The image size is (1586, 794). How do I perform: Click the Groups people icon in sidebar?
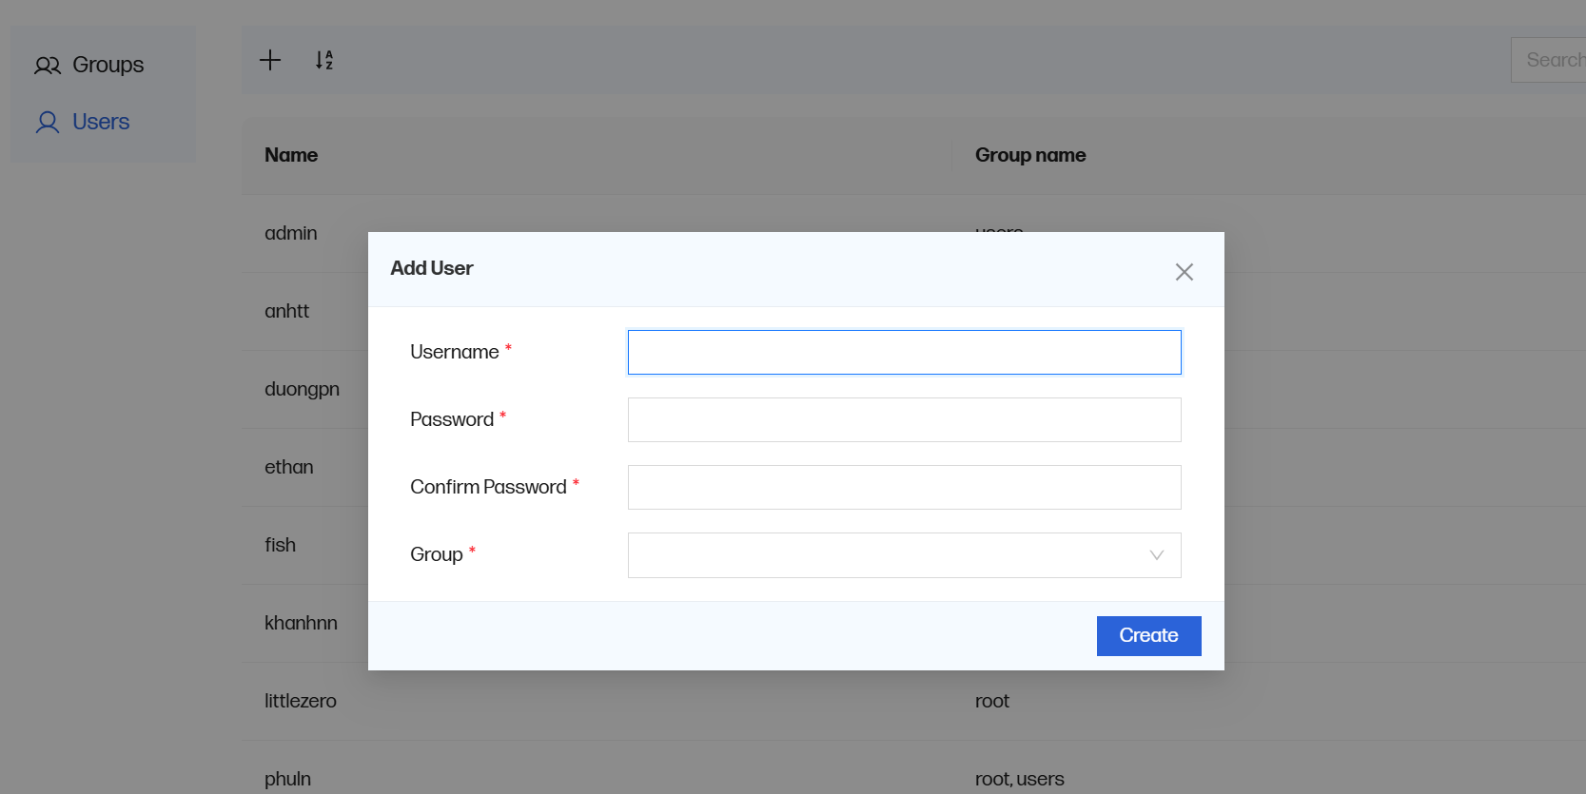pos(48,66)
